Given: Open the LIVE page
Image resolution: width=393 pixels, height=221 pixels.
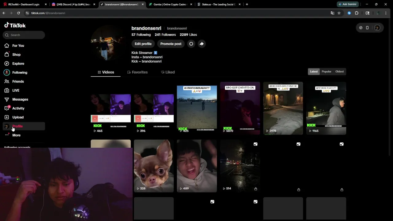Looking at the screenshot, I should click(16, 91).
